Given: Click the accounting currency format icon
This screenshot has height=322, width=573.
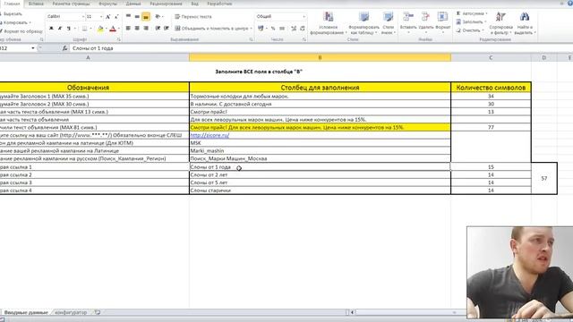Looking at the screenshot, I should pos(261,28).
